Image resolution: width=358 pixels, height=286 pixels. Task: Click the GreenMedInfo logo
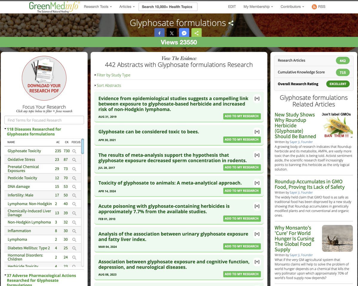point(54,7)
